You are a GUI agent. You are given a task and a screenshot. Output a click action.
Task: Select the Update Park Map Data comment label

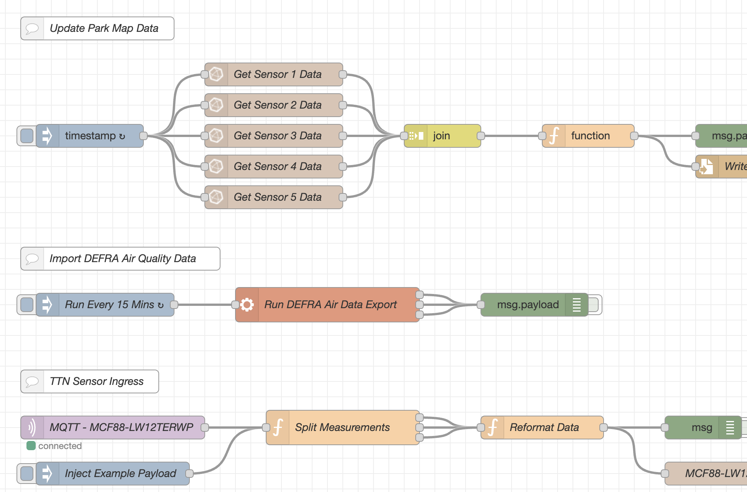point(104,28)
